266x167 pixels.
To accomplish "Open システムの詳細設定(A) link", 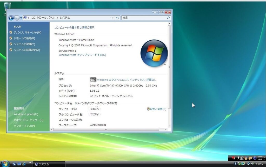I will (x=27, y=50).
